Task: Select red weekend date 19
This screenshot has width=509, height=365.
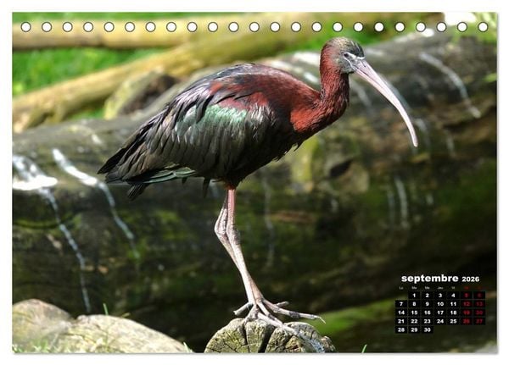Action: 466,312
